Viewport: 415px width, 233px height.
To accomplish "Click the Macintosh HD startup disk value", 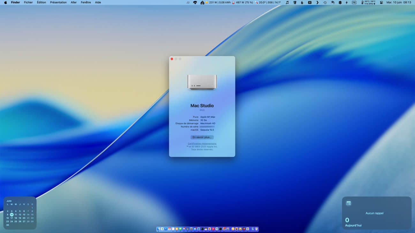I will click(208, 123).
